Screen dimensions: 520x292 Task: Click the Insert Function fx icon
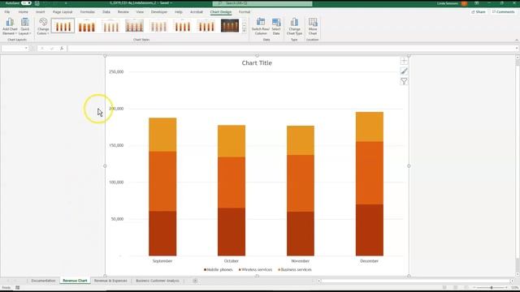click(x=62, y=49)
